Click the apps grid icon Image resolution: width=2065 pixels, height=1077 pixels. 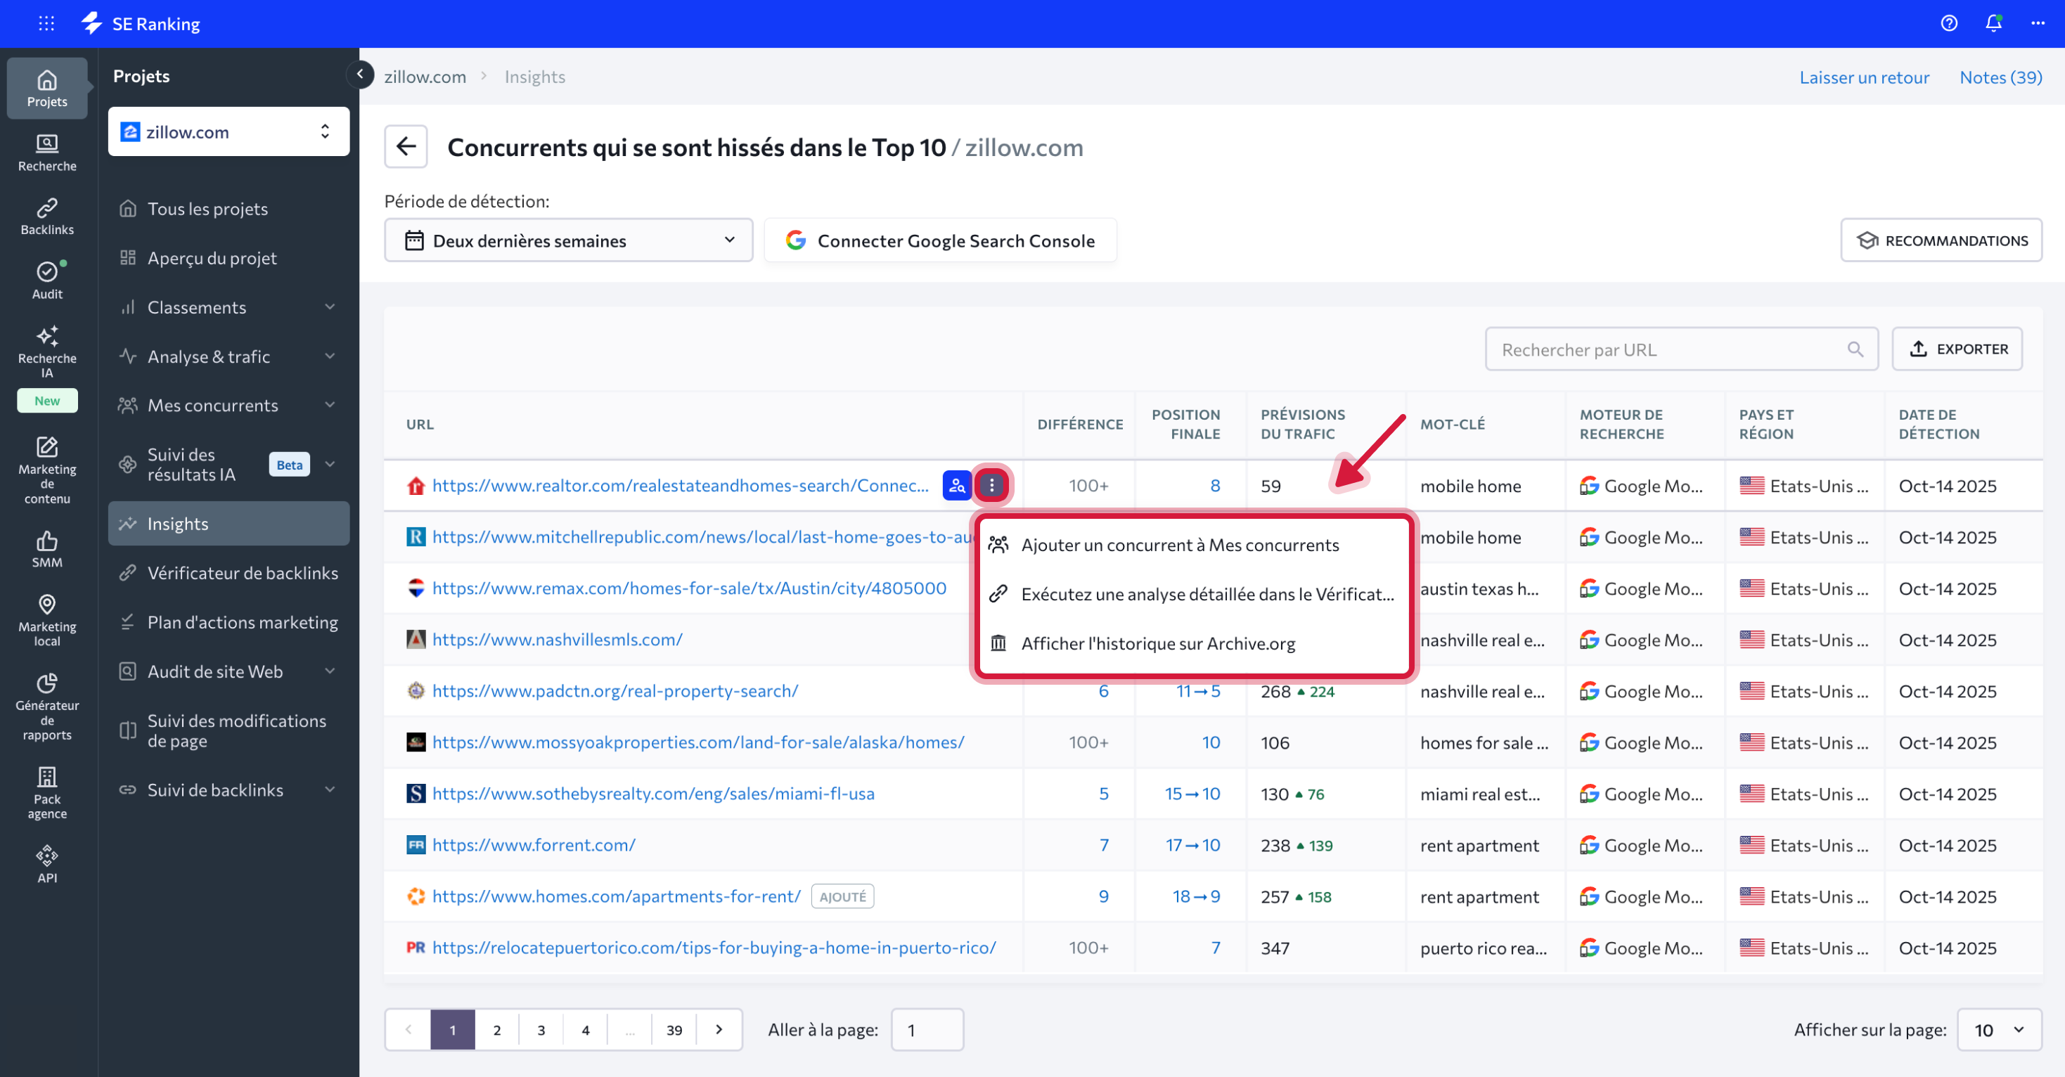(x=46, y=23)
